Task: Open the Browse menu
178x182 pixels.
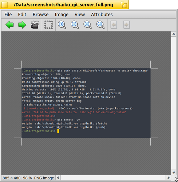Action: pyautogui.click(x=40, y=15)
